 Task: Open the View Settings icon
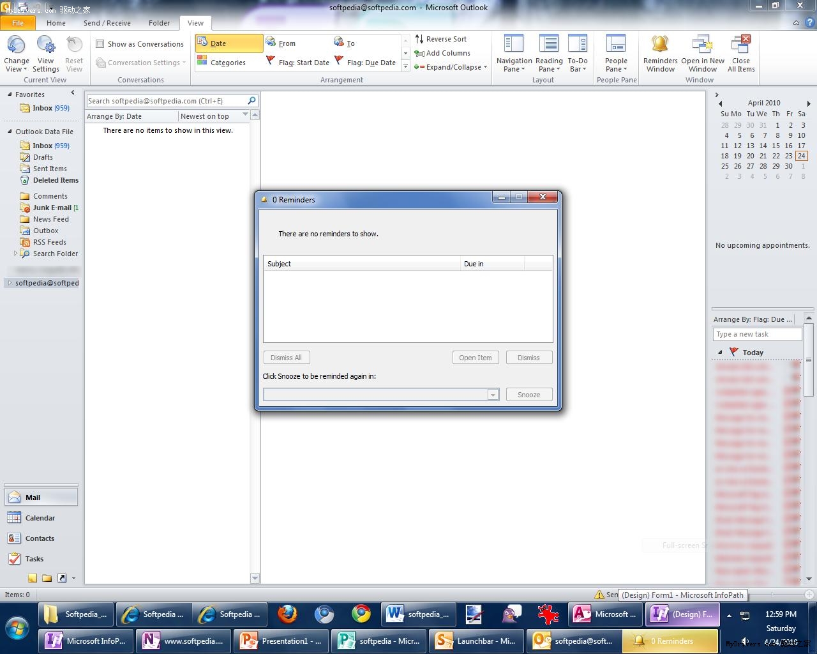(x=46, y=45)
